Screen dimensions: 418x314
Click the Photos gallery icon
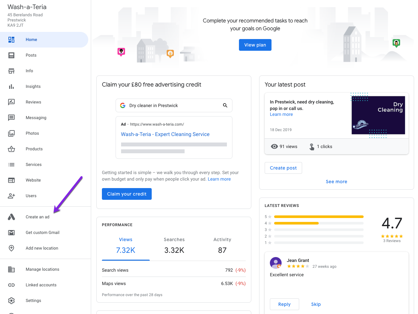(11, 133)
